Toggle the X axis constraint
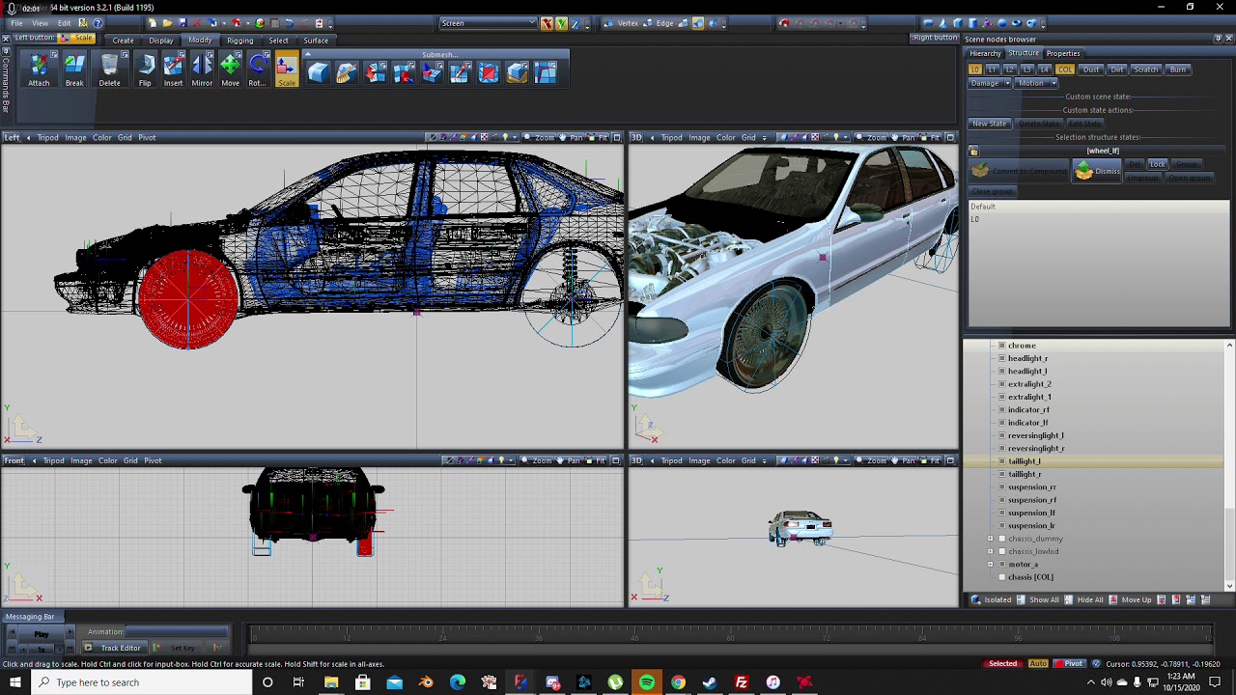Screen dimensions: 1236x695 pyautogui.click(x=547, y=23)
